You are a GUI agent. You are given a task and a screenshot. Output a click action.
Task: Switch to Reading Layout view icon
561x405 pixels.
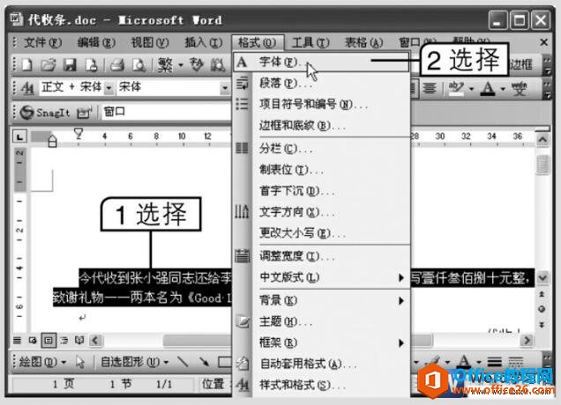[x=79, y=340]
